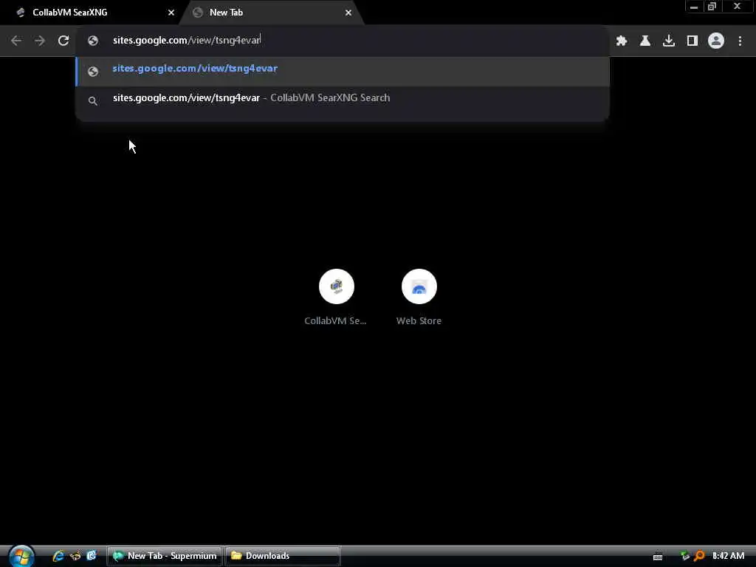756x567 pixels.
Task: Click into the address bar text
Action: [187, 40]
